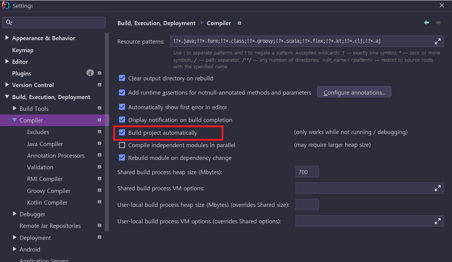Collapse Build, Execution, Deployment in sidebar
Screen dimensions: 452x262
click(x=7, y=96)
